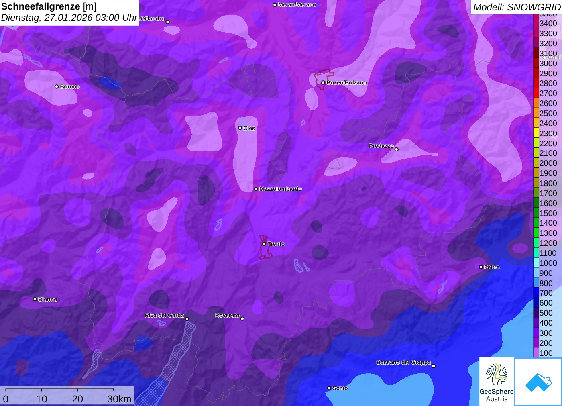Screen dimensions: 562x406
Task: Click the "1500" legend value
Action: 548,213
